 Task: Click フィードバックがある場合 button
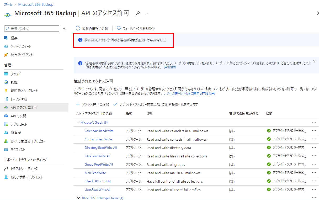point(136,28)
